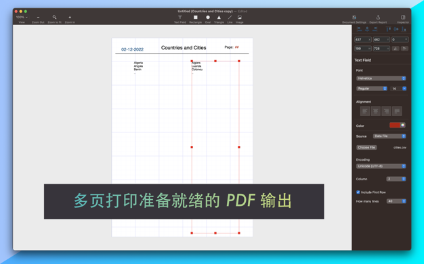Image resolution: width=424 pixels, height=264 pixels.
Task: Open the Column number dropdown
Action: coord(396,179)
